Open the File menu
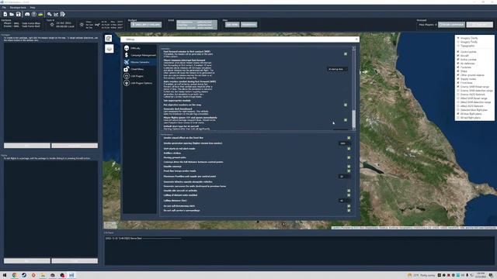Screen dimensions: 497x279 4,7
